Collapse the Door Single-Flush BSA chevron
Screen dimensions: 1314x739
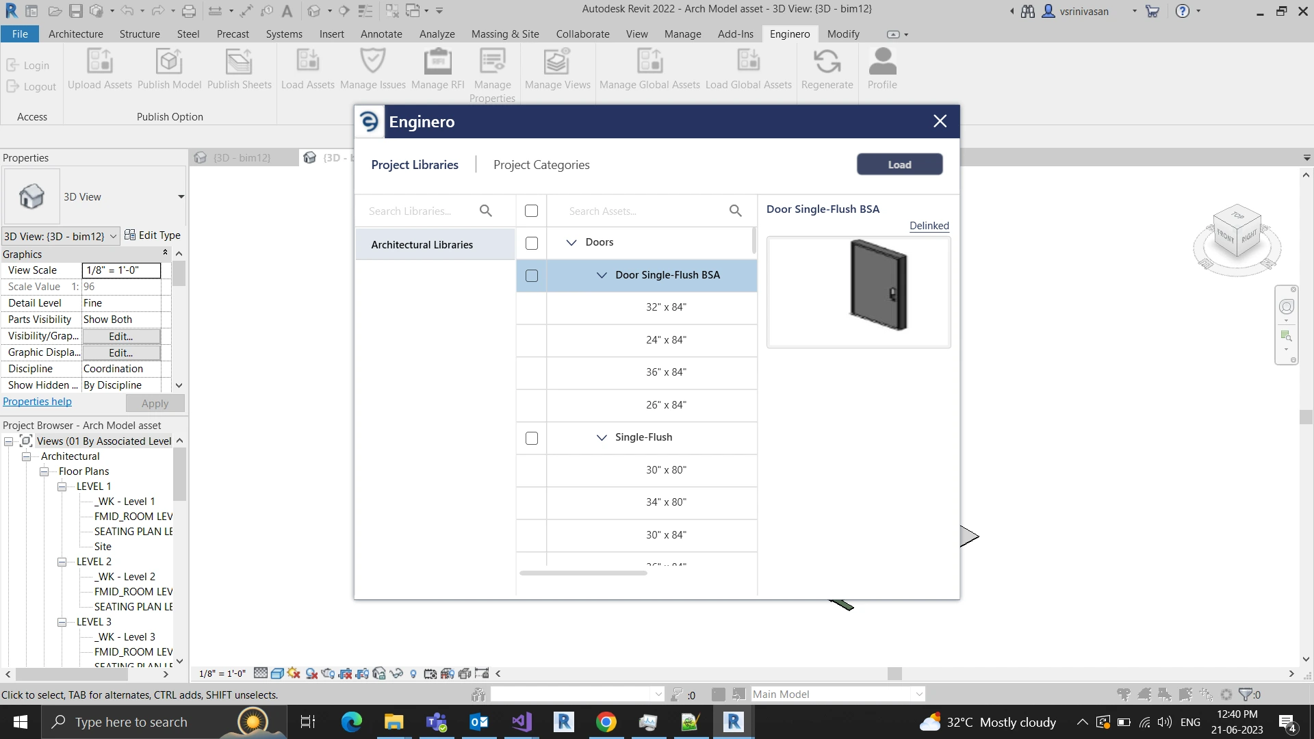pos(602,275)
